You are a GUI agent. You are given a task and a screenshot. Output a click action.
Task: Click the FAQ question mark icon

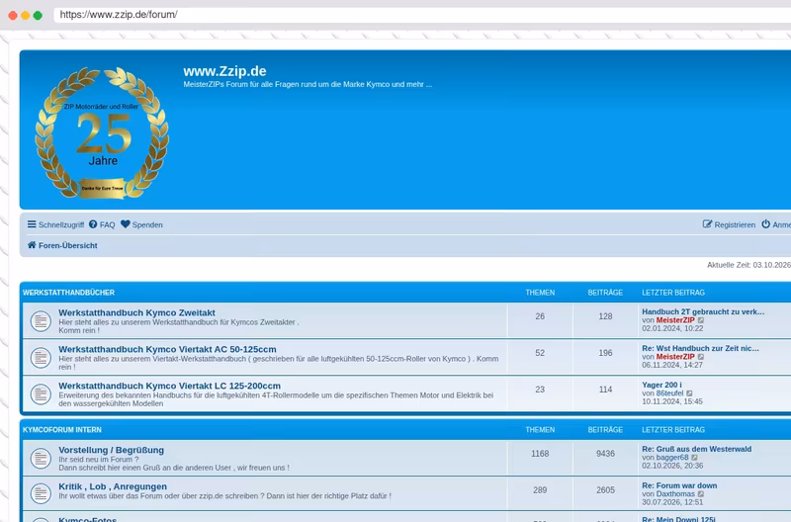[x=93, y=224]
